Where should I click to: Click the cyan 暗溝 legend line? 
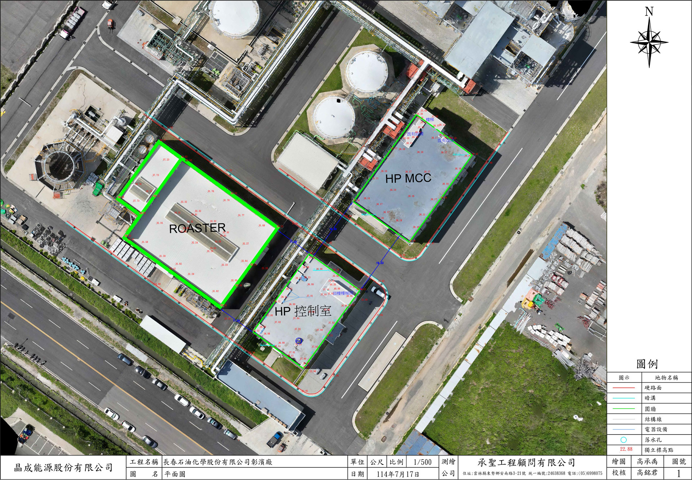coord(624,398)
